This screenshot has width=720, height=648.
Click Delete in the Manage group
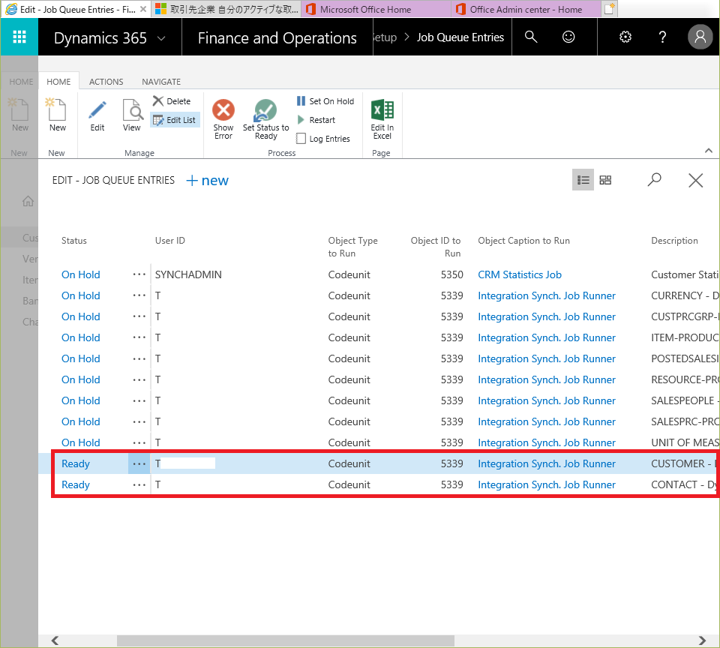pyautogui.click(x=172, y=101)
